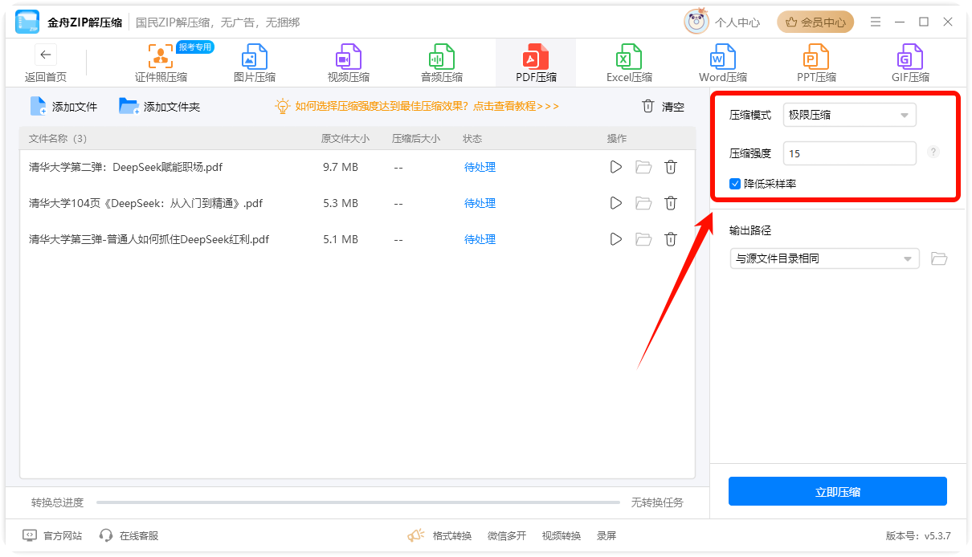Screen dimensions: 972x557
Task: Click the 金舟ZIP解压缩 app logo
Action: click(27, 22)
